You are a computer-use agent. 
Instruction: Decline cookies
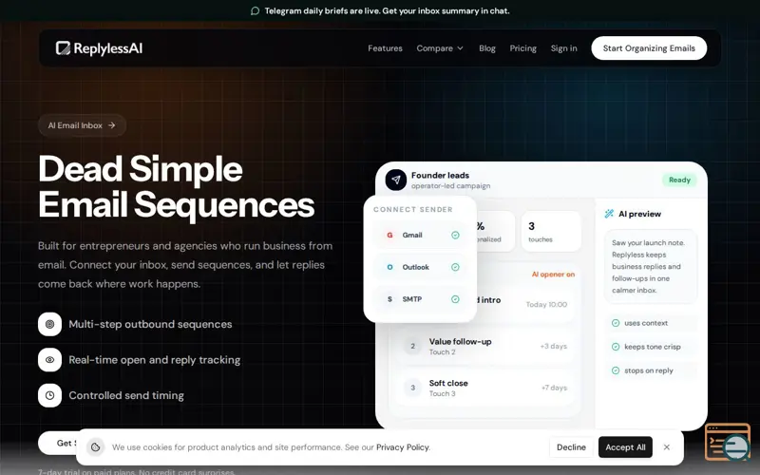pos(571,446)
